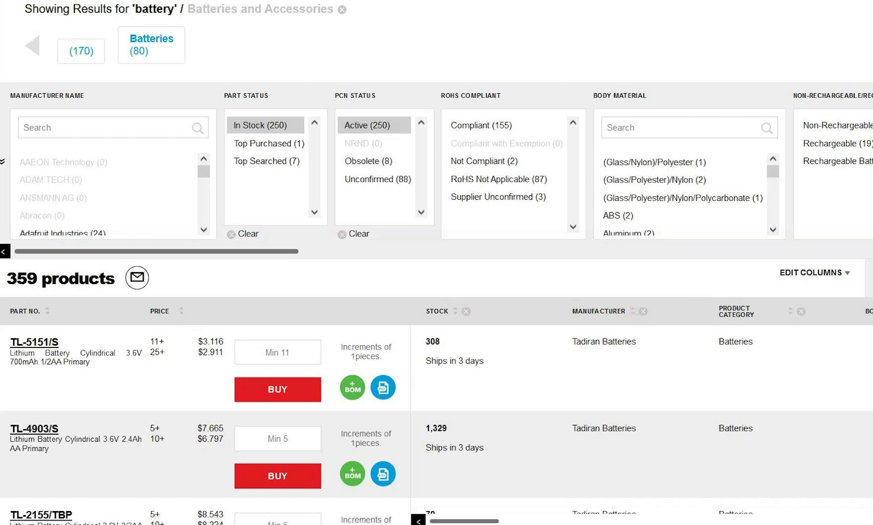
Task: Remove the Stock column using its x icon
Action: coord(466,311)
